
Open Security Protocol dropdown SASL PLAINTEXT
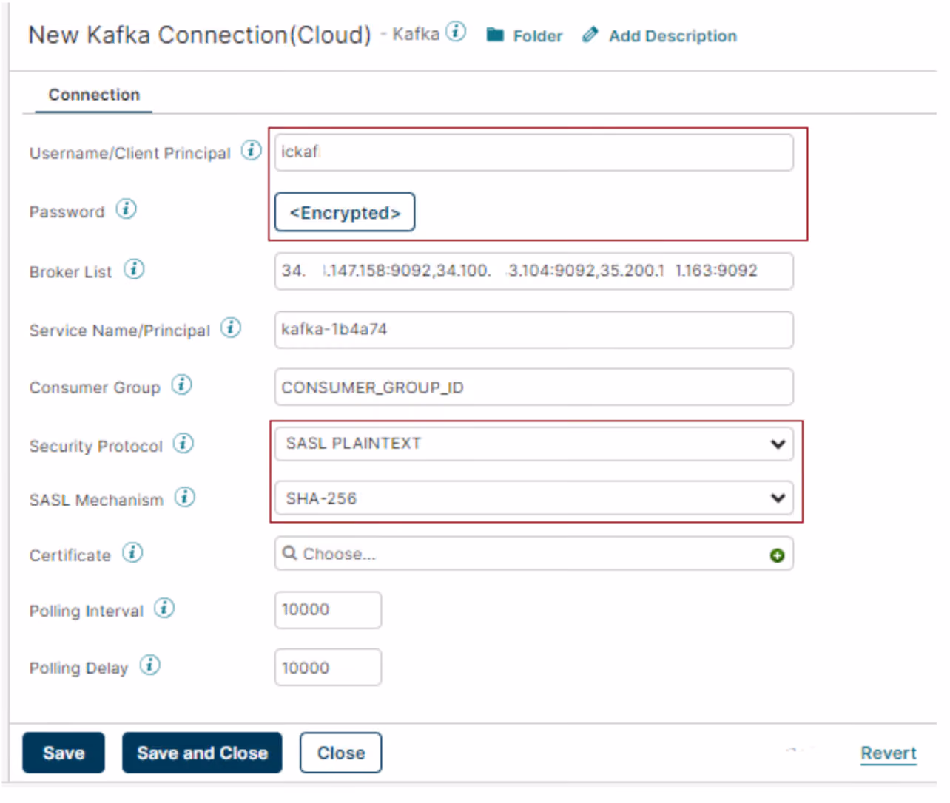533,444
